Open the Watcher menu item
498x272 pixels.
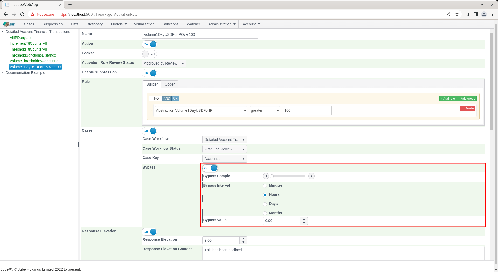(193, 24)
